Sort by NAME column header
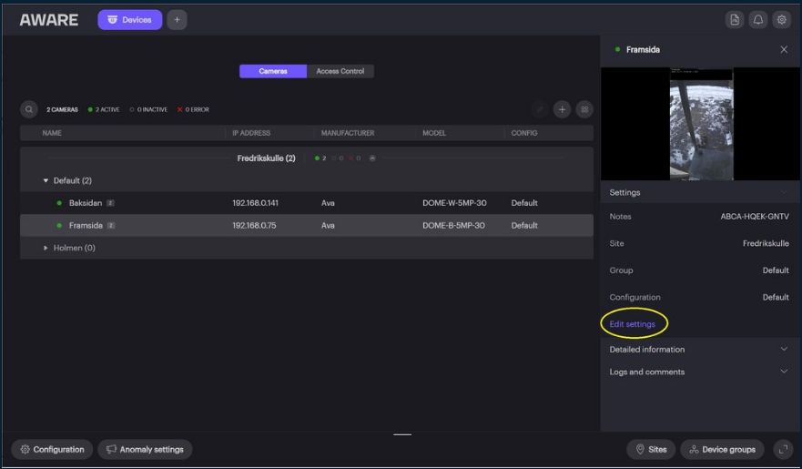 [52, 133]
